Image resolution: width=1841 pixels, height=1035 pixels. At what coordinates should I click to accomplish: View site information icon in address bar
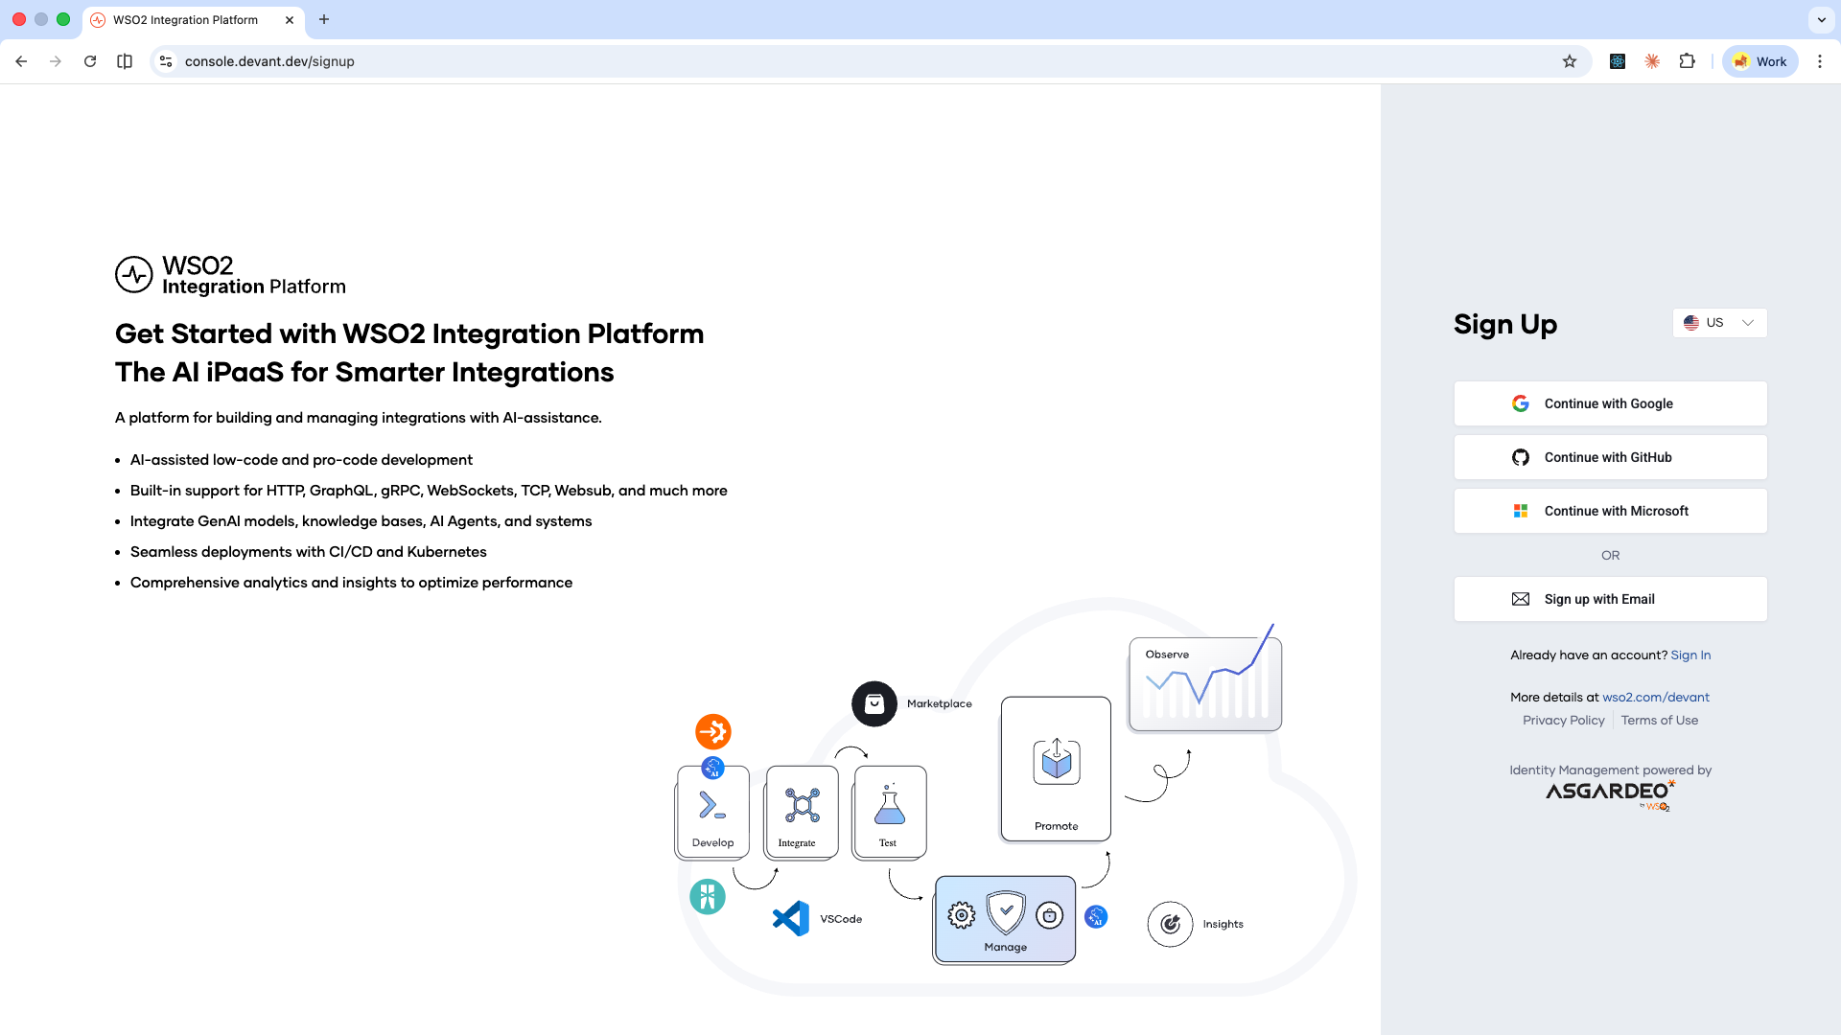point(166,61)
